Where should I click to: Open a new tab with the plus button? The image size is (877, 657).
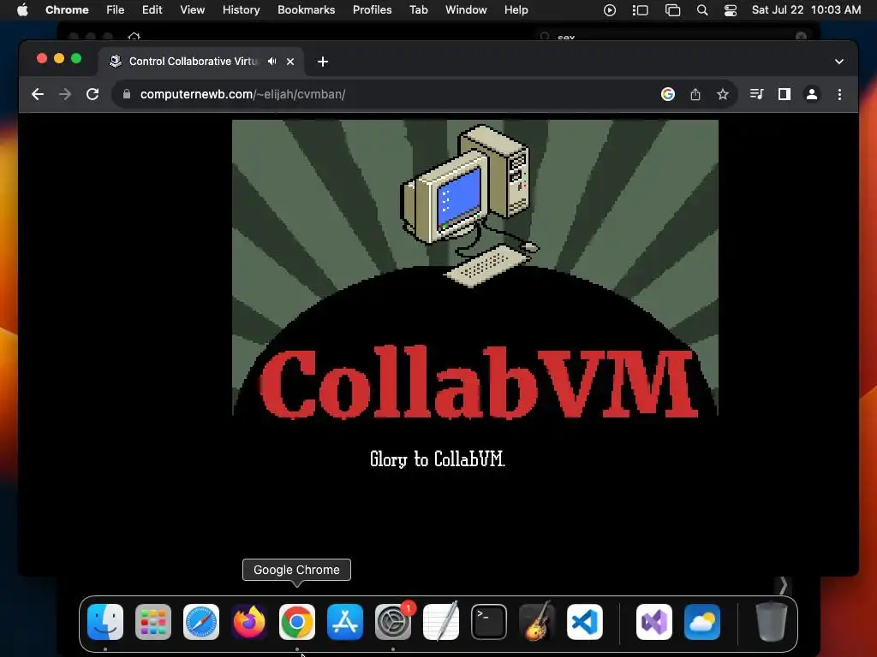pyautogui.click(x=323, y=62)
